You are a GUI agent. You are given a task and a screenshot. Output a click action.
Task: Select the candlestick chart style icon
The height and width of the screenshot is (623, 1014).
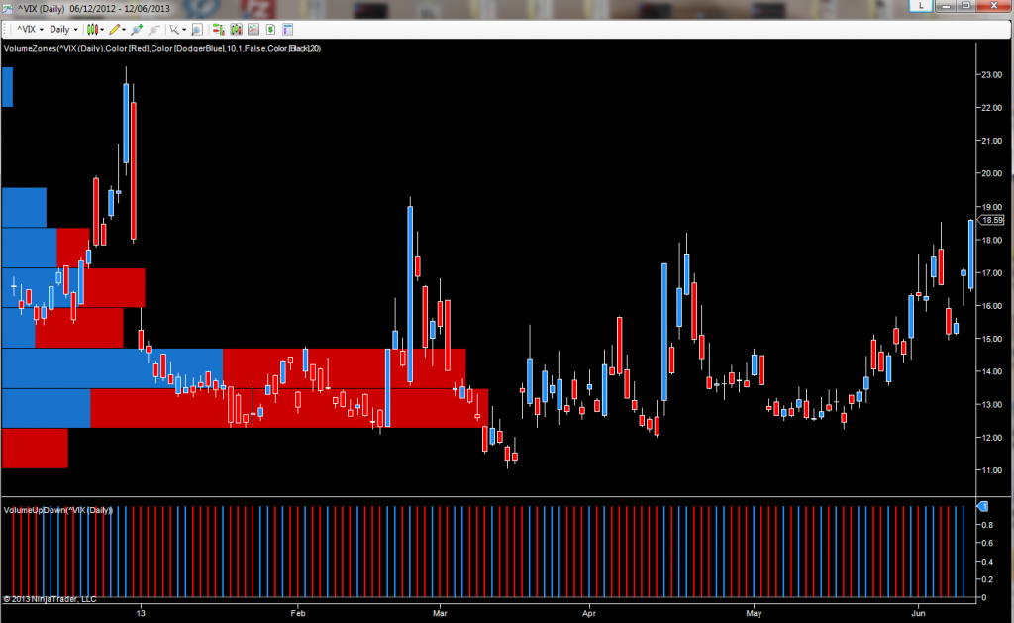click(x=92, y=29)
